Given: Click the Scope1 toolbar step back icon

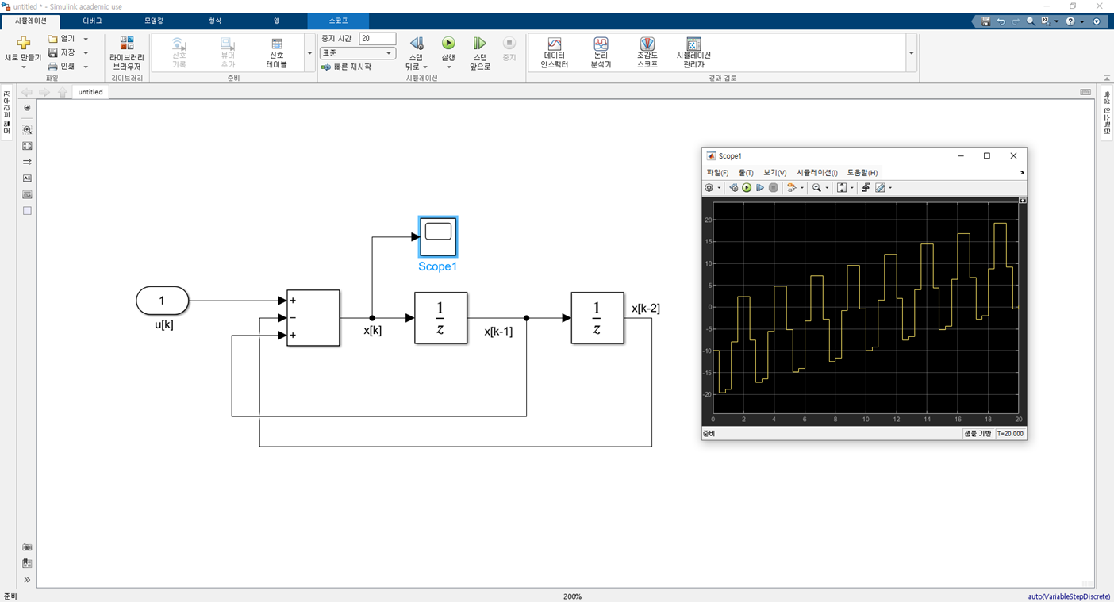Looking at the screenshot, I should [x=733, y=188].
